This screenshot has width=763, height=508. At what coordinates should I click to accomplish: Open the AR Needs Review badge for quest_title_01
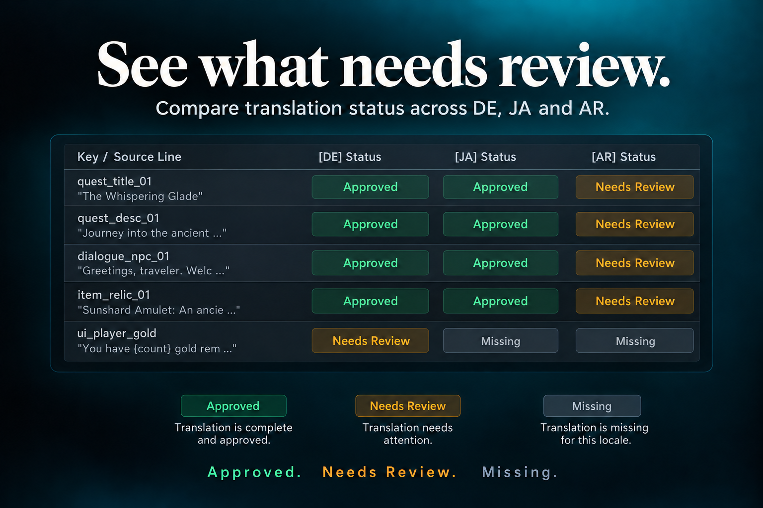634,187
